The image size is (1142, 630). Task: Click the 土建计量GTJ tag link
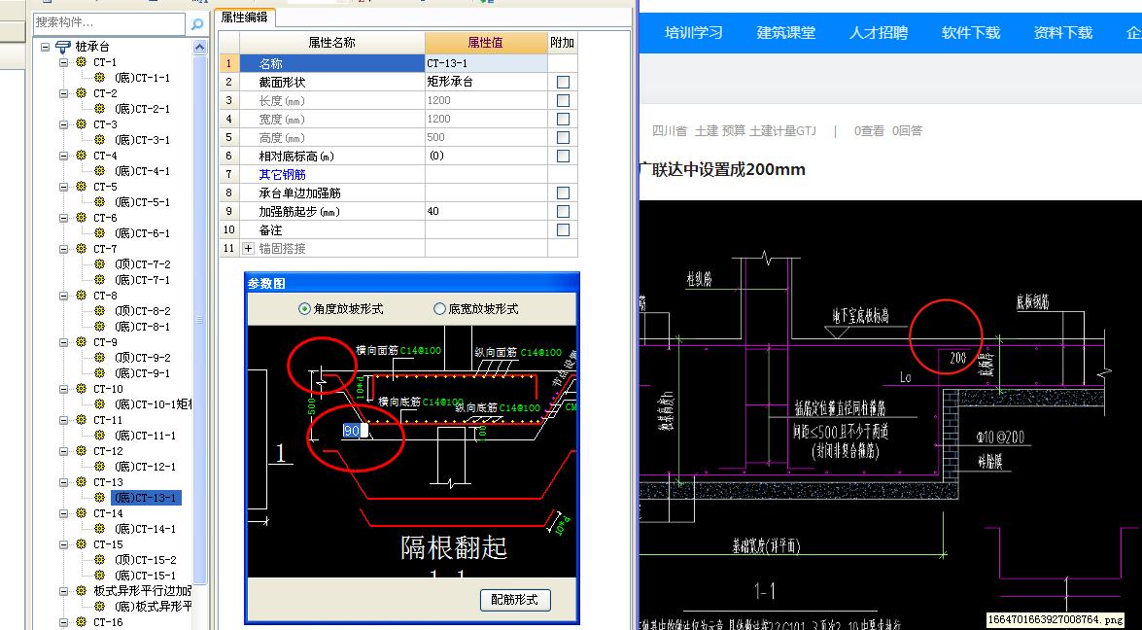783,131
